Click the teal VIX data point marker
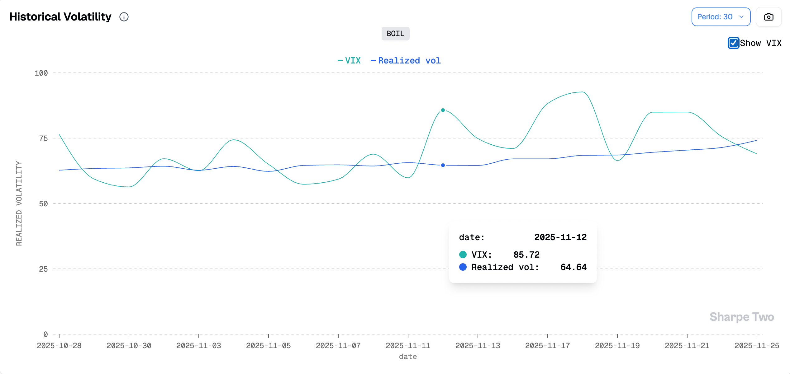 tap(443, 110)
